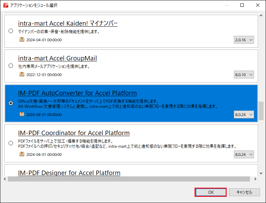Click AutoConverter description starting with Office文書

tap(89, 101)
